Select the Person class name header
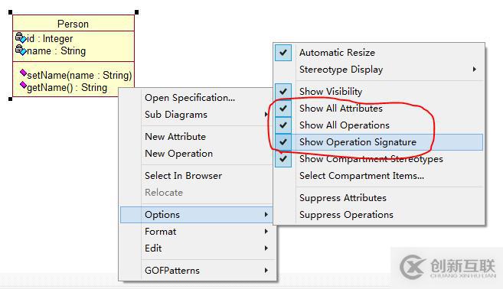This screenshot has width=503, height=289. 73,24
